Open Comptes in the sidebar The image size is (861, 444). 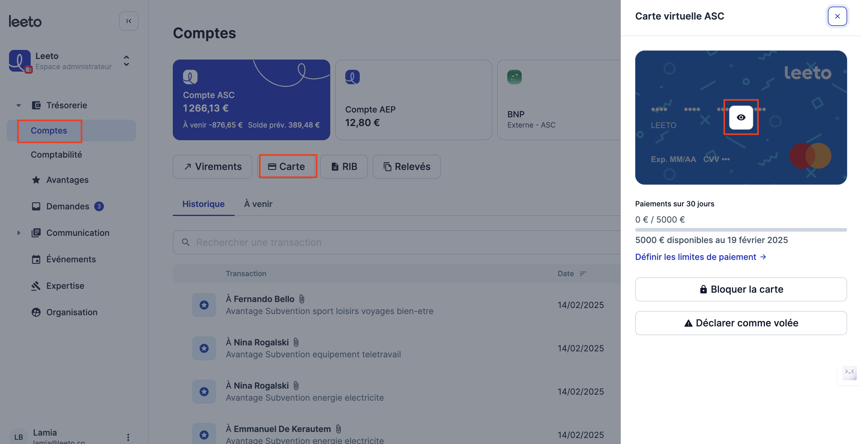(72, 131)
